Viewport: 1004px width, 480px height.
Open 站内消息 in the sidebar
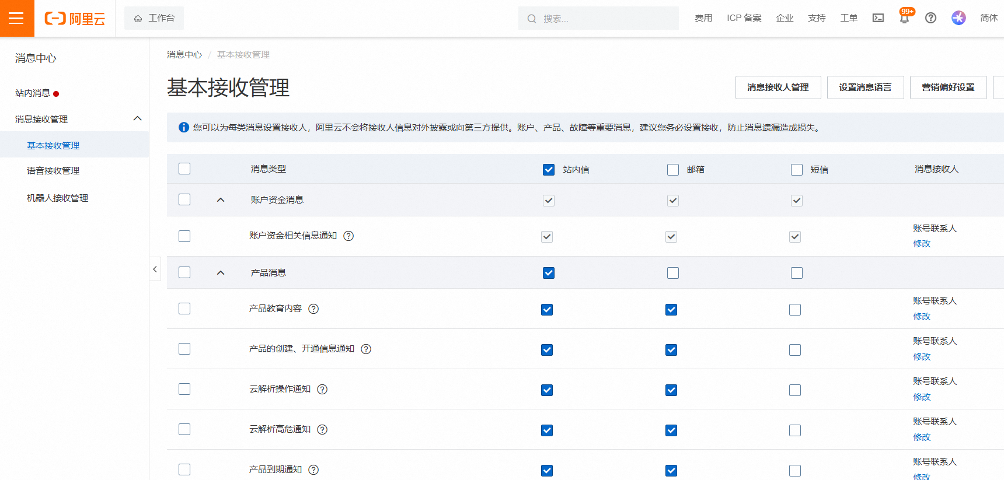click(x=33, y=93)
